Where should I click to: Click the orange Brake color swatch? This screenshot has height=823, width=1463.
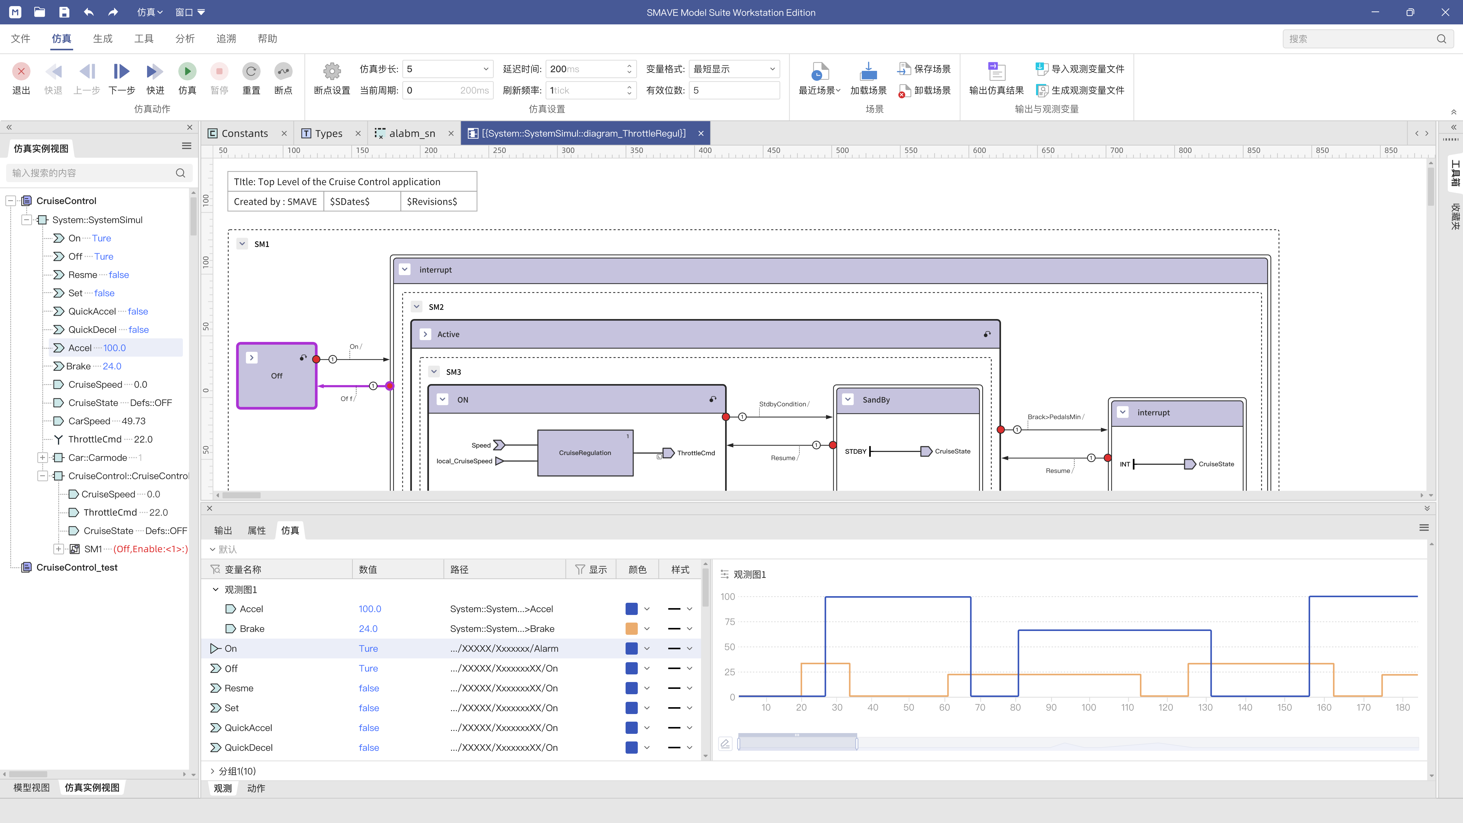point(631,629)
